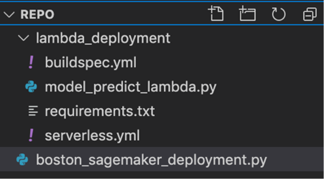Screen dimensions: 324x179
Task: Click the Python icon beside boston_sagemaker_deployment.py
Action: coord(22,160)
